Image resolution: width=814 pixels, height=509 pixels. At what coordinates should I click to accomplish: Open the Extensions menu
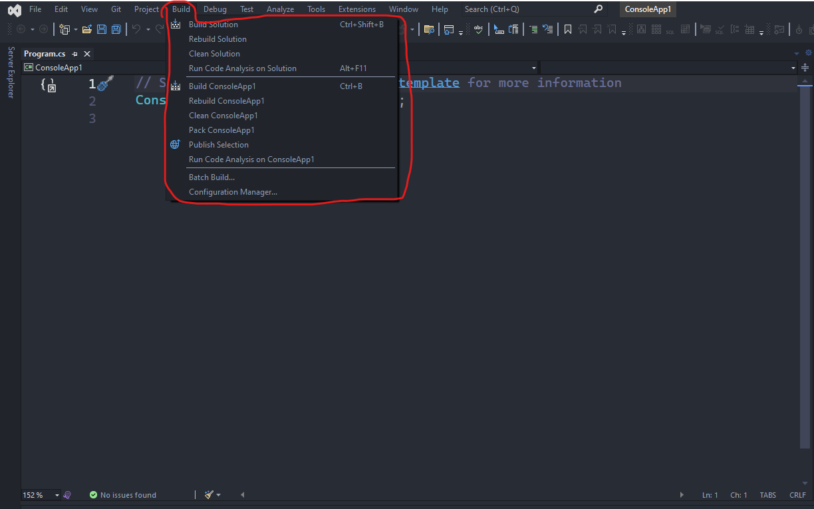click(356, 9)
